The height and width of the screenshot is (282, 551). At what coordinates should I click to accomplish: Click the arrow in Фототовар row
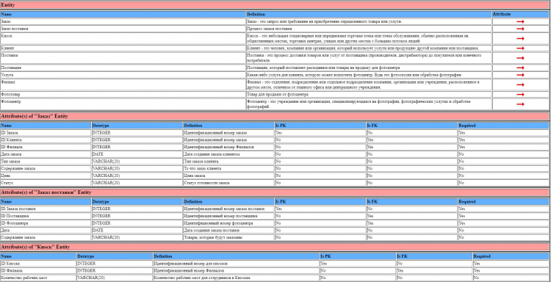pos(520,95)
